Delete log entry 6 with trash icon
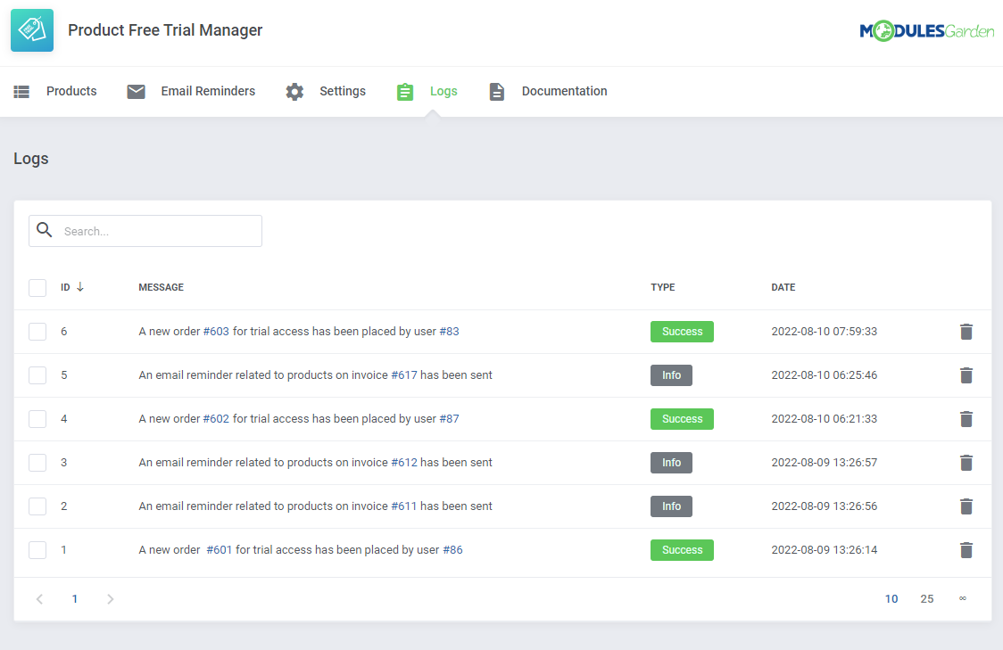1003x650 pixels. coord(966,332)
